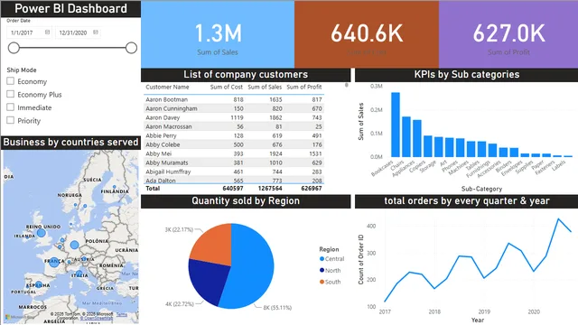Select the Abby Colebe row
The image size is (578, 325).
pos(234,144)
